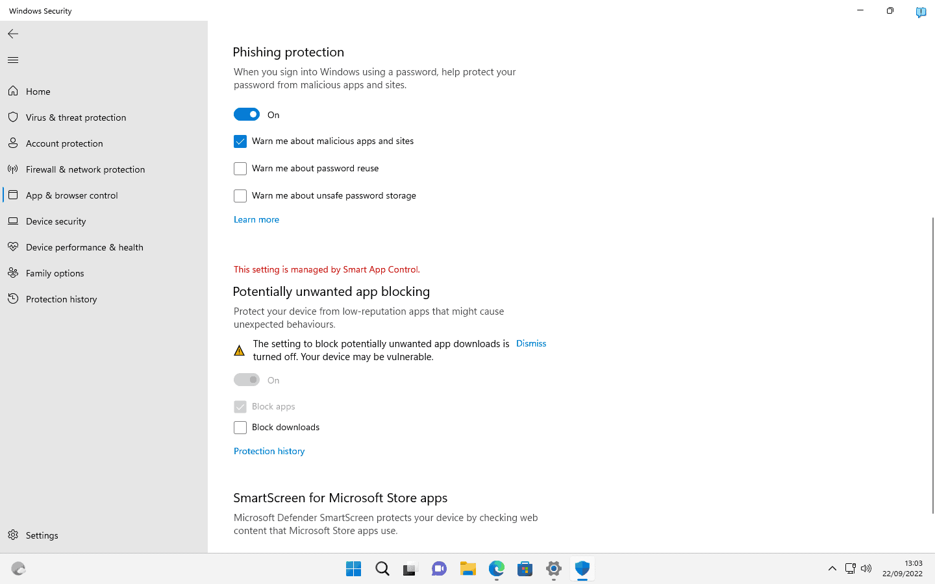The image size is (935, 584).
Task: Click the Potentially unwanted app blocking toggle
Action: [x=247, y=380]
